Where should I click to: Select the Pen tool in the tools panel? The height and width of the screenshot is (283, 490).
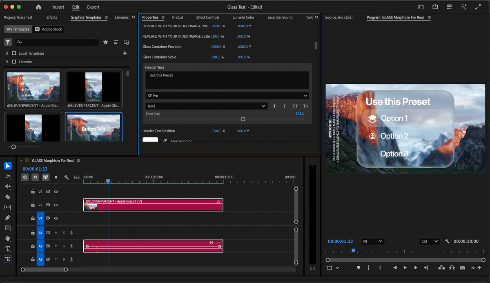8,218
